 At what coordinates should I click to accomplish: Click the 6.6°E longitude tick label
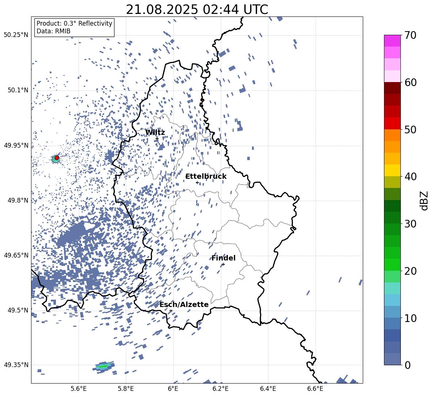(315, 389)
